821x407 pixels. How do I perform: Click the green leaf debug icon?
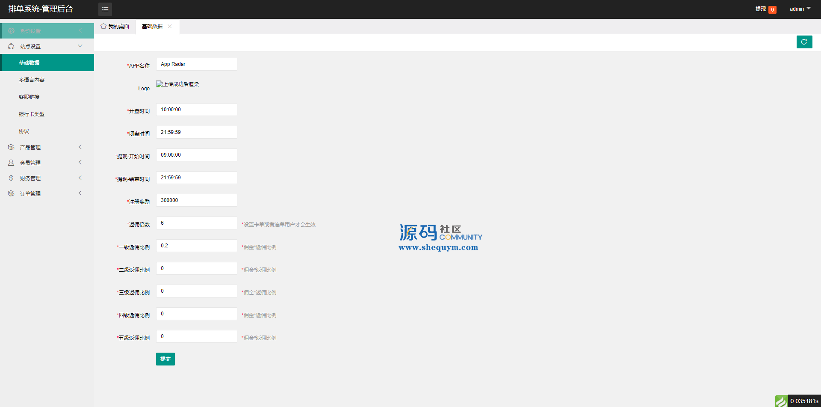pyautogui.click(x=781, y=401)
